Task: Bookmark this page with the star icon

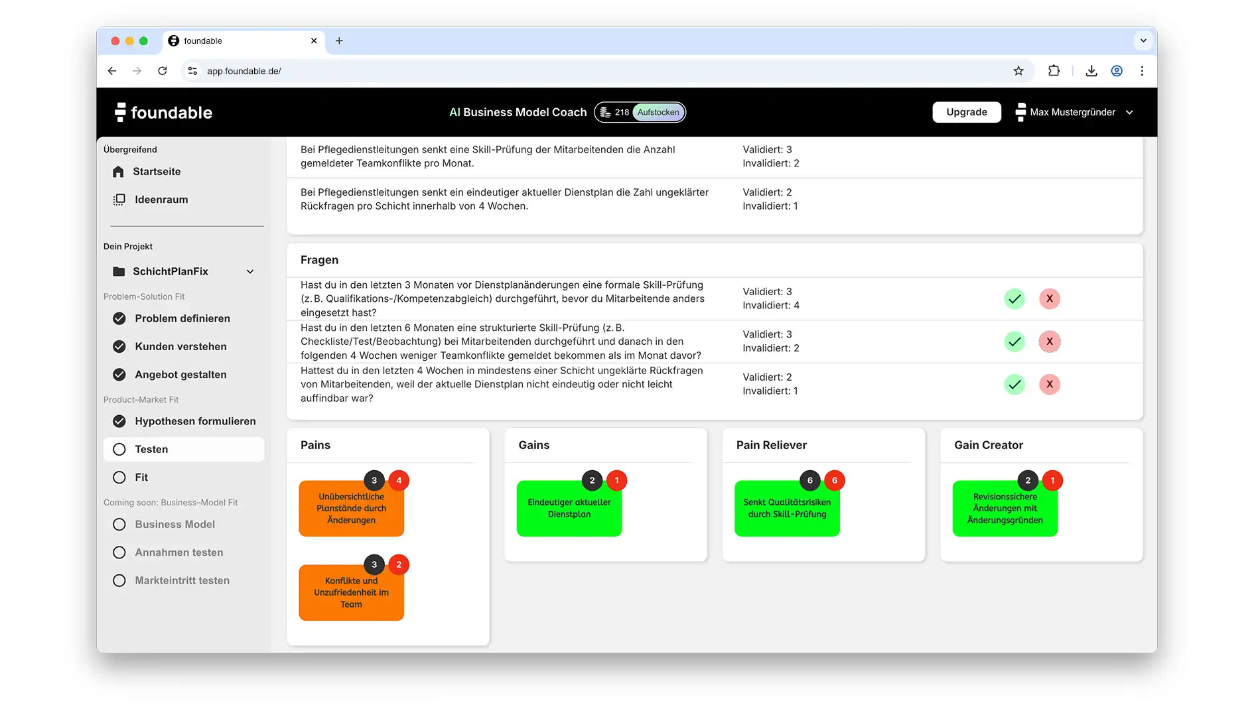Action: (x=1018, y=71)
